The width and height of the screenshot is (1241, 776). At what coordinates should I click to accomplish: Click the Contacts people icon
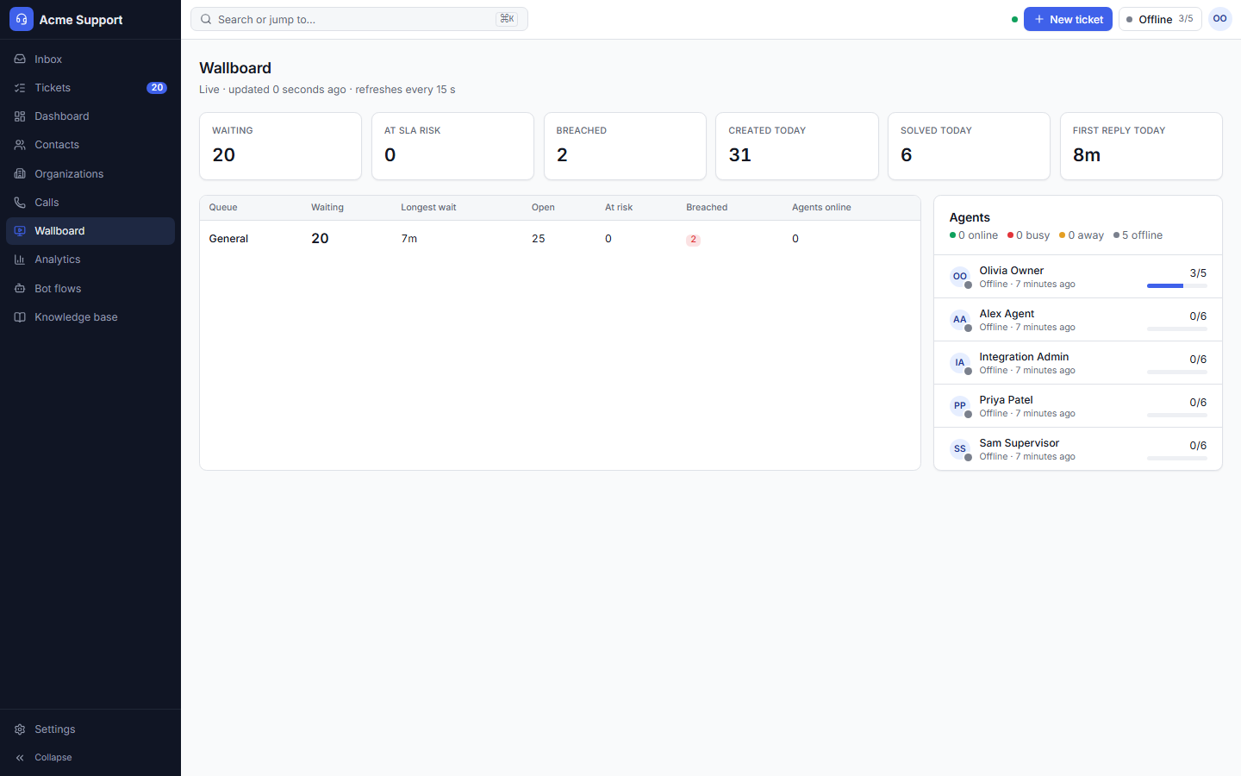point(20,145)
